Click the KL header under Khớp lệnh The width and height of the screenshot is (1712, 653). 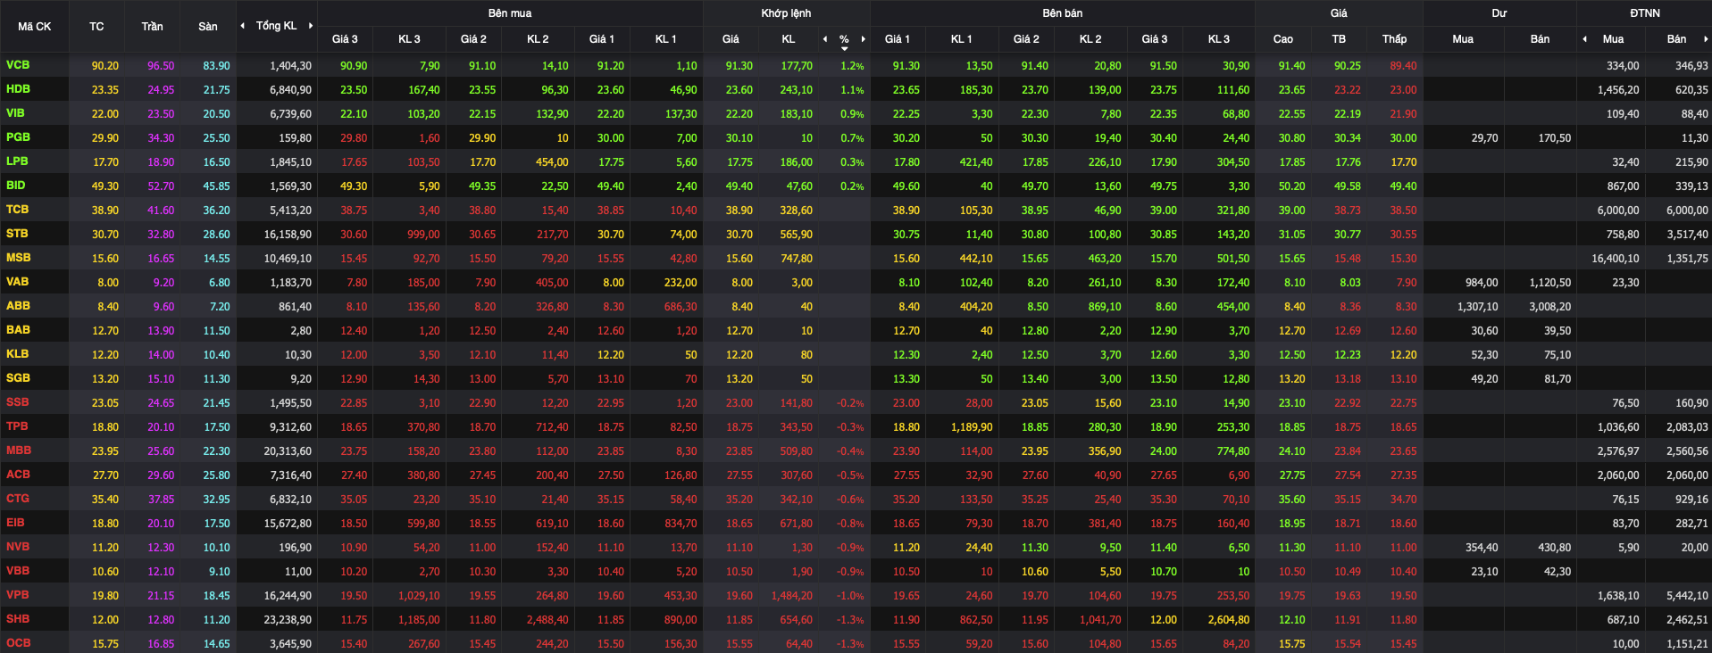coord(788,39)
